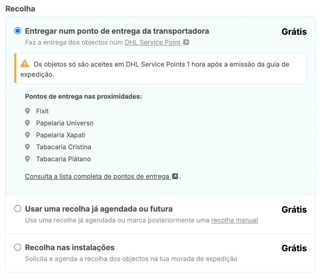Select the Recolha nas instalações radio button
The height and width of the screenshot is (279, 321).
click(x=18, y=247)
